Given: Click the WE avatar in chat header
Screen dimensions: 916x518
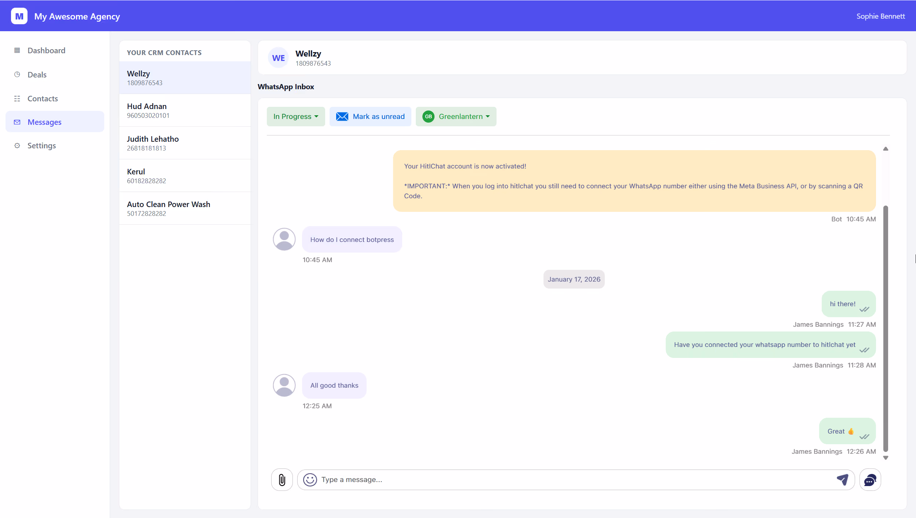Looking at the screenshot, I should pos(279,58).
